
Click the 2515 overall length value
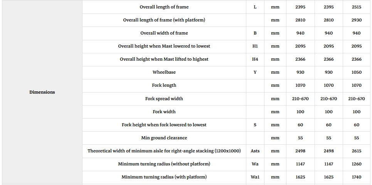coord(357,7)
